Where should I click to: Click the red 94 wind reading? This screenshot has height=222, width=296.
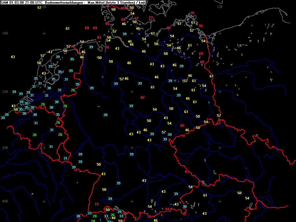(167, 209)
